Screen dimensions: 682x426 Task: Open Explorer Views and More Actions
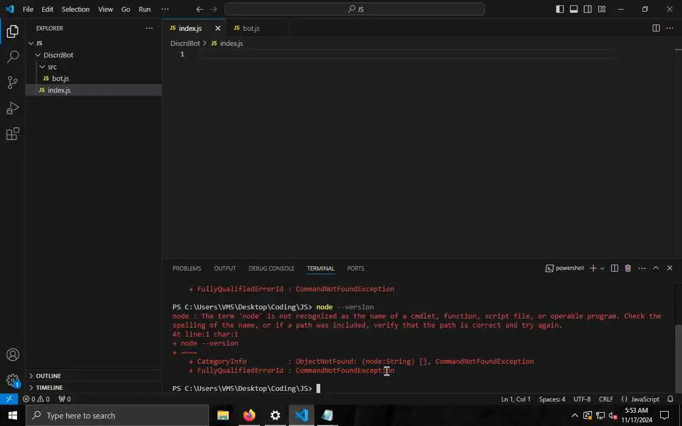coord(149,28)
